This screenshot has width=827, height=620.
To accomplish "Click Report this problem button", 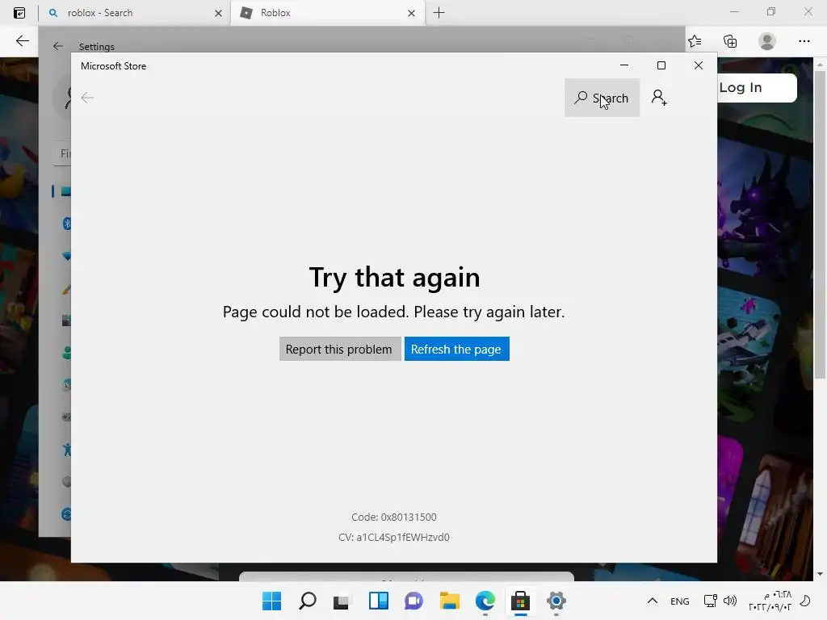I will click(x=340, y=349).
